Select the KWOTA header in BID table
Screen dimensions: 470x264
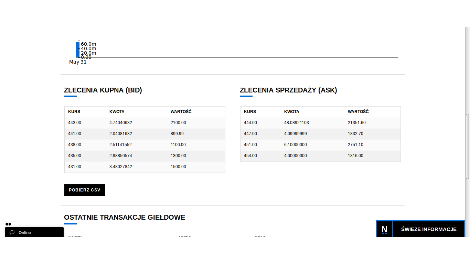[117, 112]
